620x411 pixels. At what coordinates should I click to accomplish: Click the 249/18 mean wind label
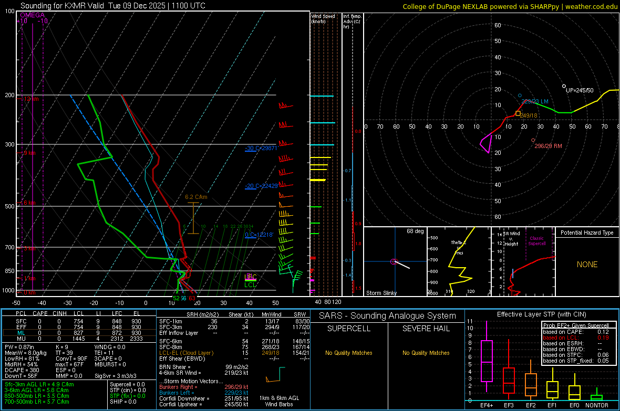pyautogui.click(x=529, y=115)
